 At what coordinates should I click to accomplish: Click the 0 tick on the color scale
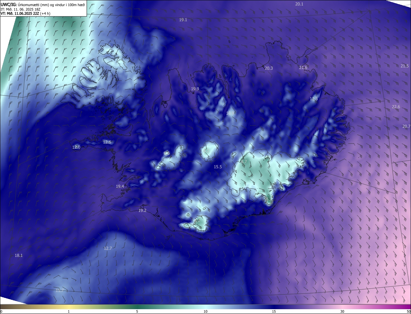coord(1,311)
